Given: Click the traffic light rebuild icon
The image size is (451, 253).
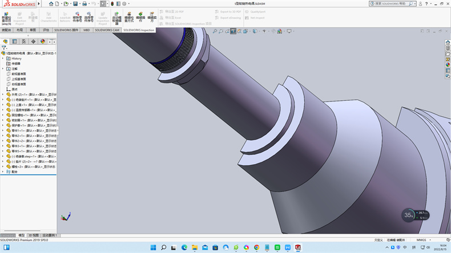Looking at the screenshot, I should (x=112, y=3).
